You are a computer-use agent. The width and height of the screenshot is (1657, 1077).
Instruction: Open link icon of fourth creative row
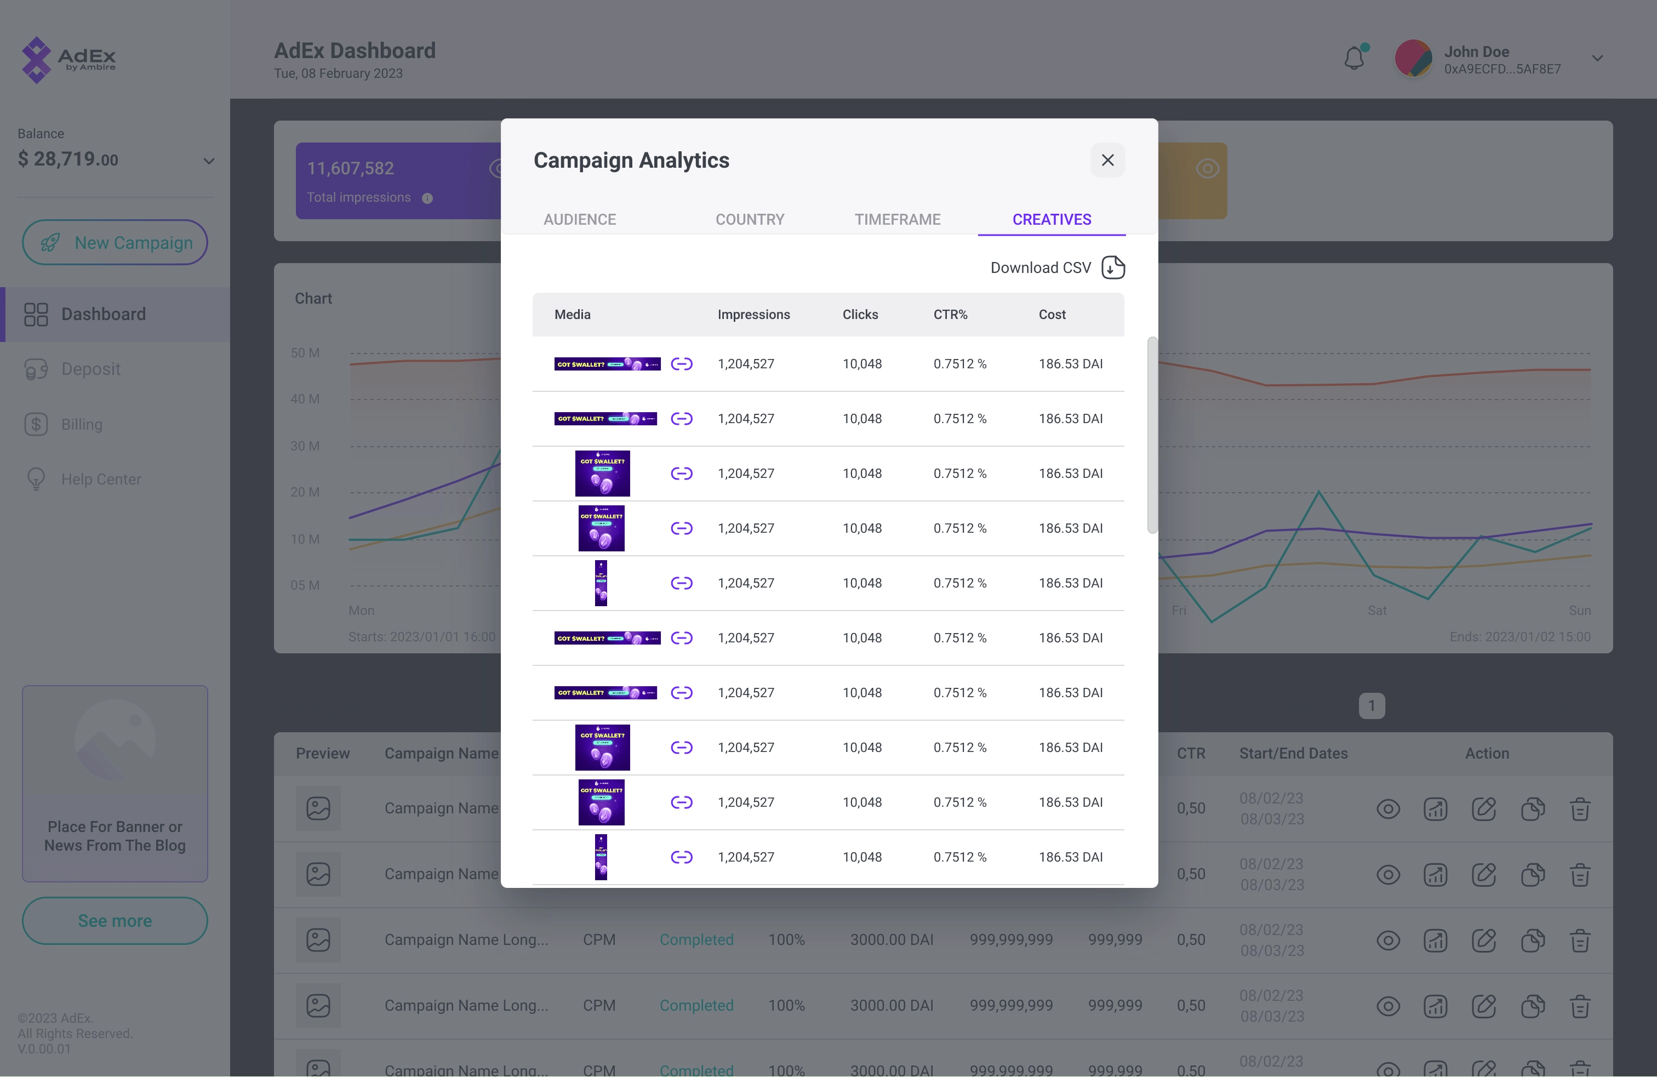pyautogui.click(x=681, y=528)
